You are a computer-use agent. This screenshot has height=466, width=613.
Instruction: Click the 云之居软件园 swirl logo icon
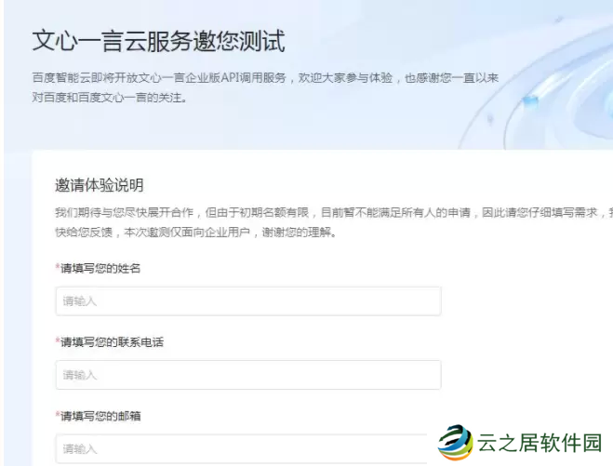click(x=456, y=442)
